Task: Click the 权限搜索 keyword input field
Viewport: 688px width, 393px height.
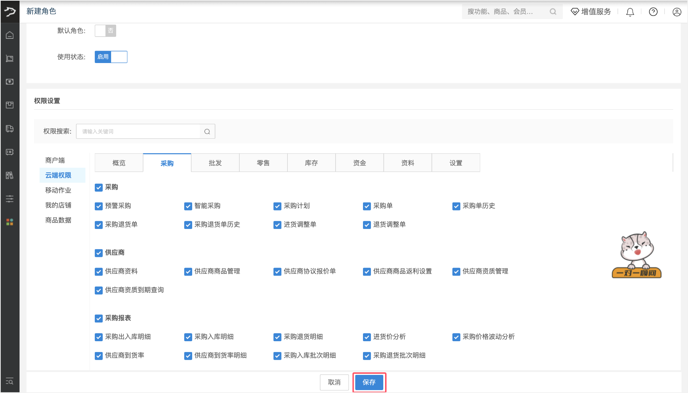Action: click(x=138, y=131)
